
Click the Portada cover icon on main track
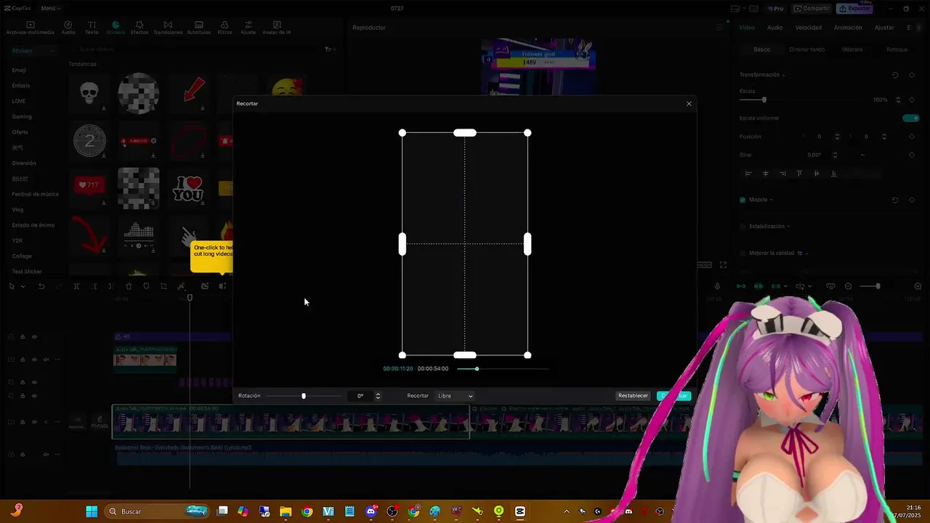point(100,422)
